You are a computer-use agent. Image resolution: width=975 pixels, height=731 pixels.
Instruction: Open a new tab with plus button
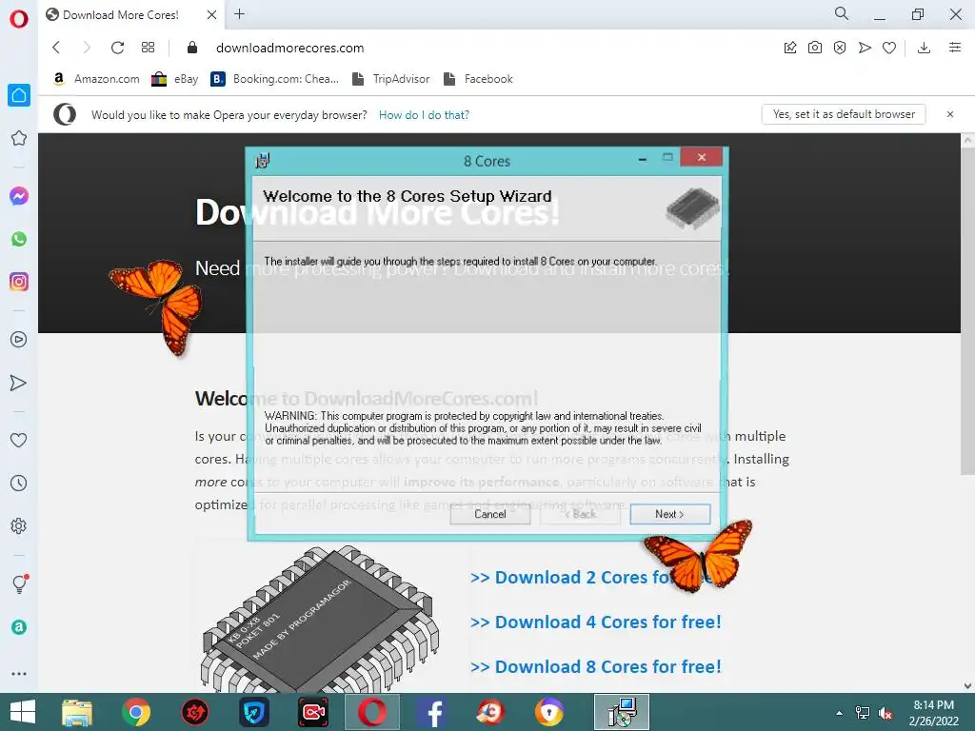point(239,13)
